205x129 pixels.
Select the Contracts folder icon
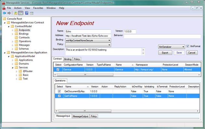tap(16, 37)
